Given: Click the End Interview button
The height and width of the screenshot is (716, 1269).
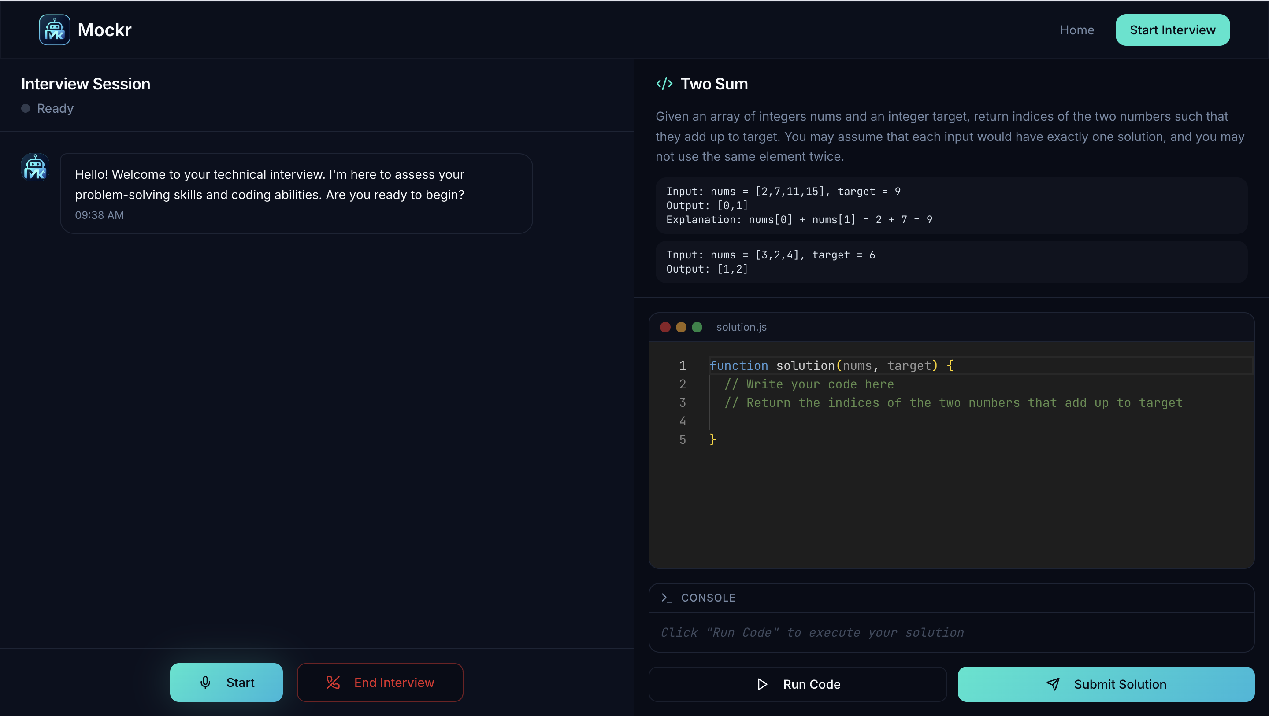Looking at the screenshot, I should (x=380, y=682).
